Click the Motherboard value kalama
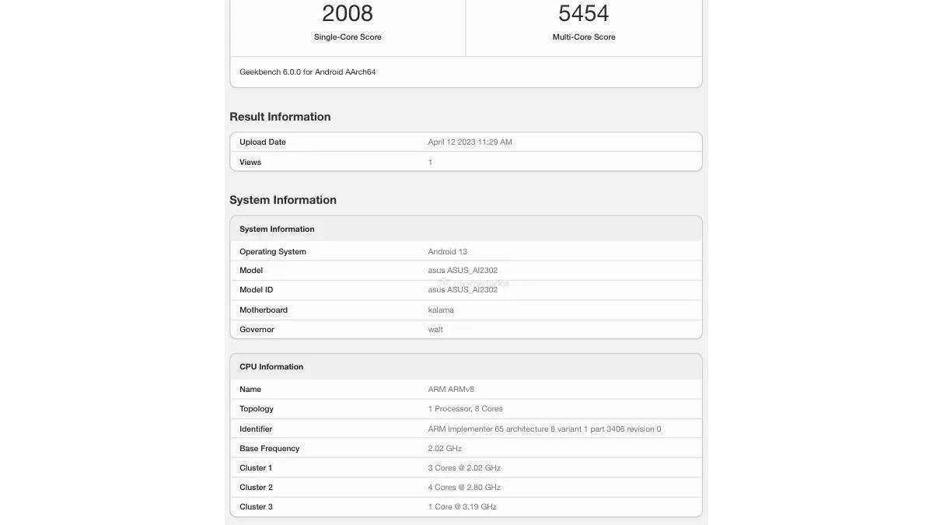The width and height of the screenshot is (933, 525). pos(441,309)
